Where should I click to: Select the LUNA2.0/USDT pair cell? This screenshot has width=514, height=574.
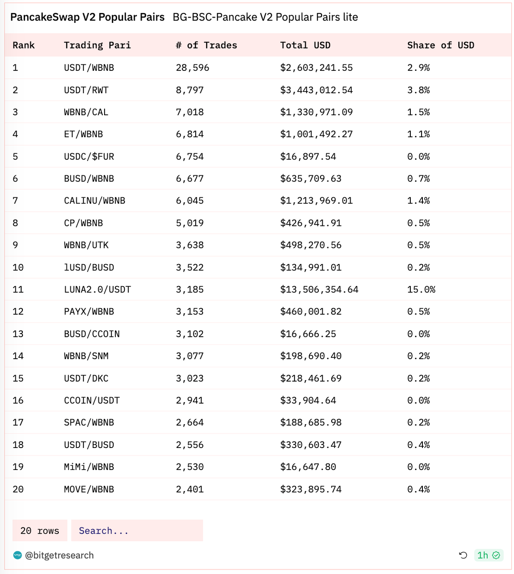click(x=97, y=289)
